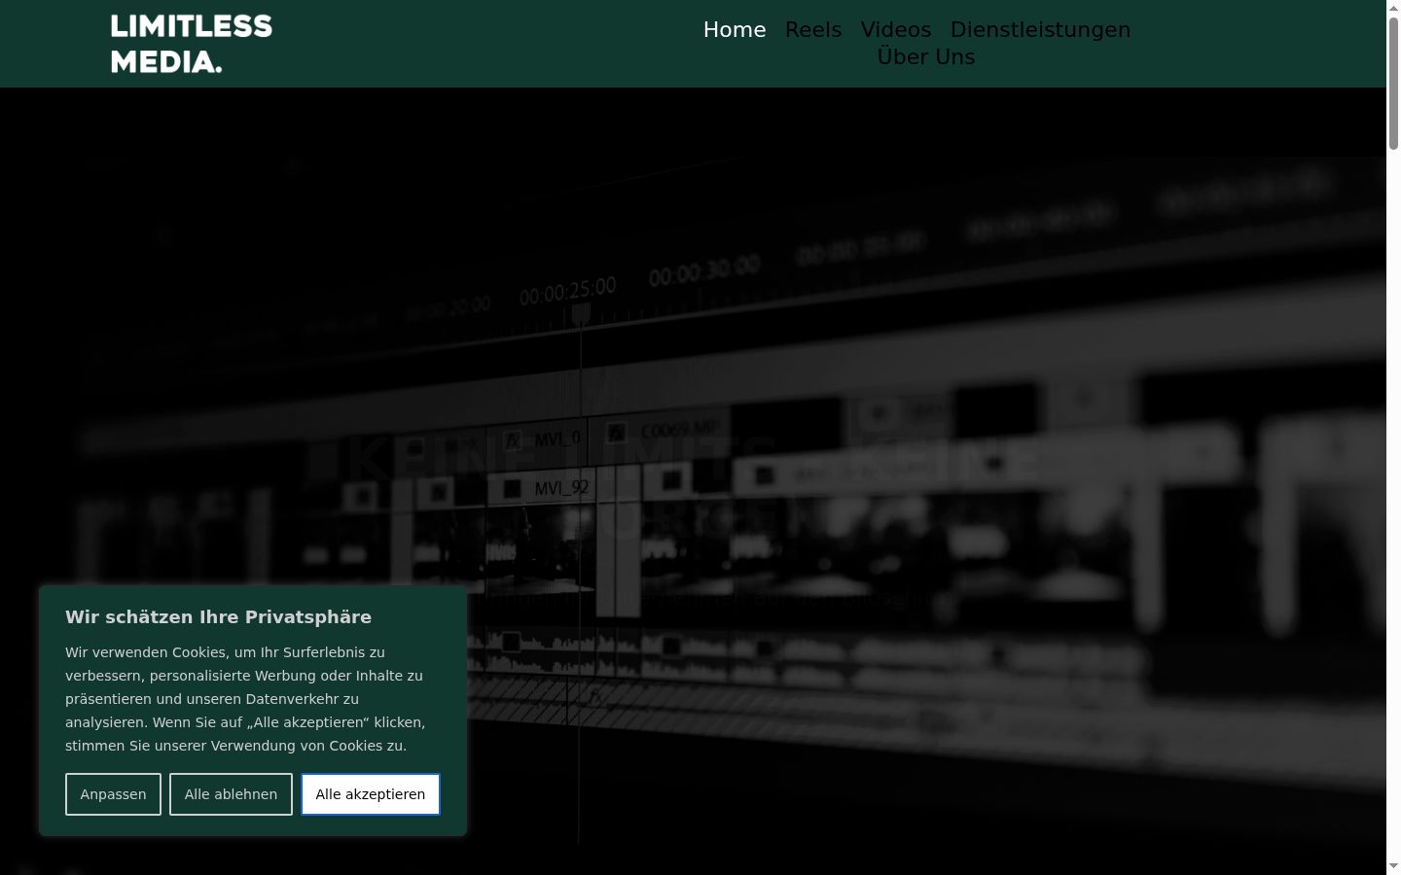Click the scrollbar up arrow
Image resolution: width=1401 pixels, height=875 pixels.
pos(1393,8)
